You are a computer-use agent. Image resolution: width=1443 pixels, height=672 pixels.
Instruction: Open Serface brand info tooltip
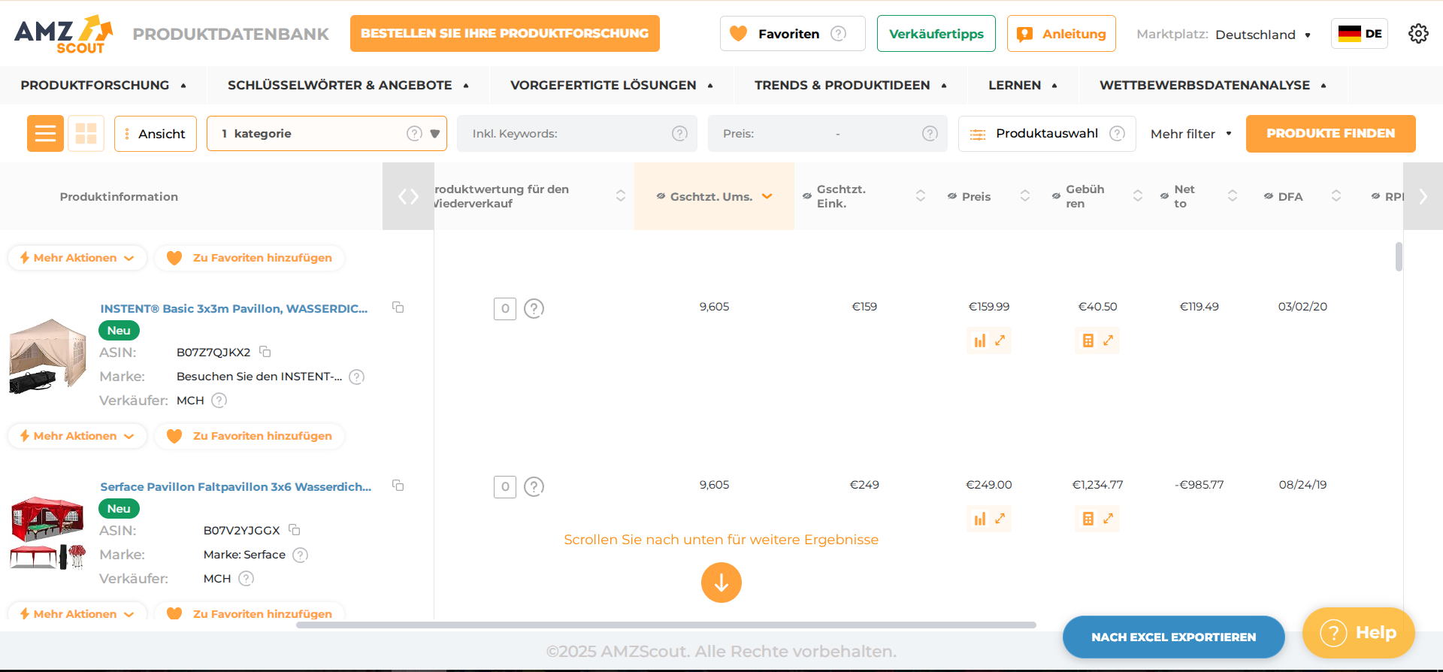[x=300, y=555]
